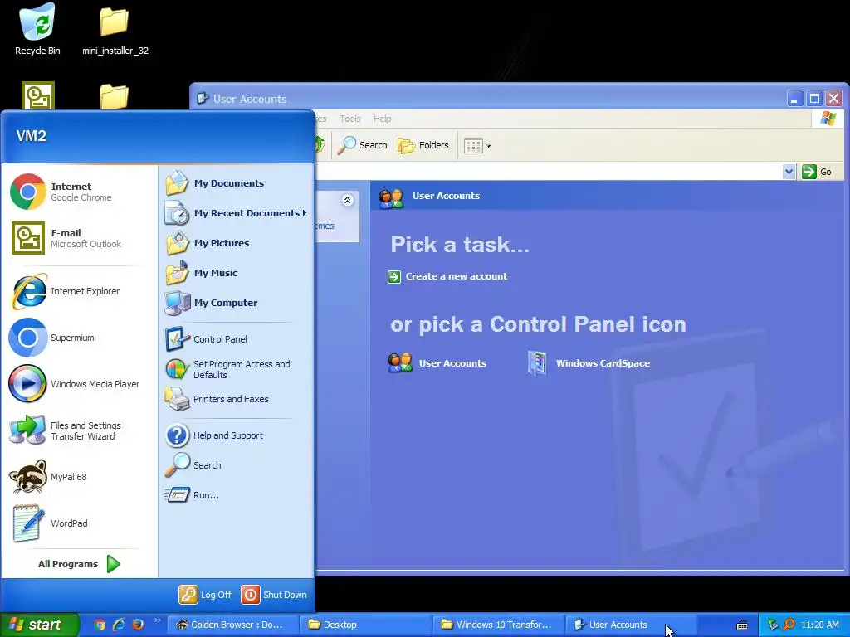Open Windows Media Player
This screenshot has height=637, width=850.
79,384
